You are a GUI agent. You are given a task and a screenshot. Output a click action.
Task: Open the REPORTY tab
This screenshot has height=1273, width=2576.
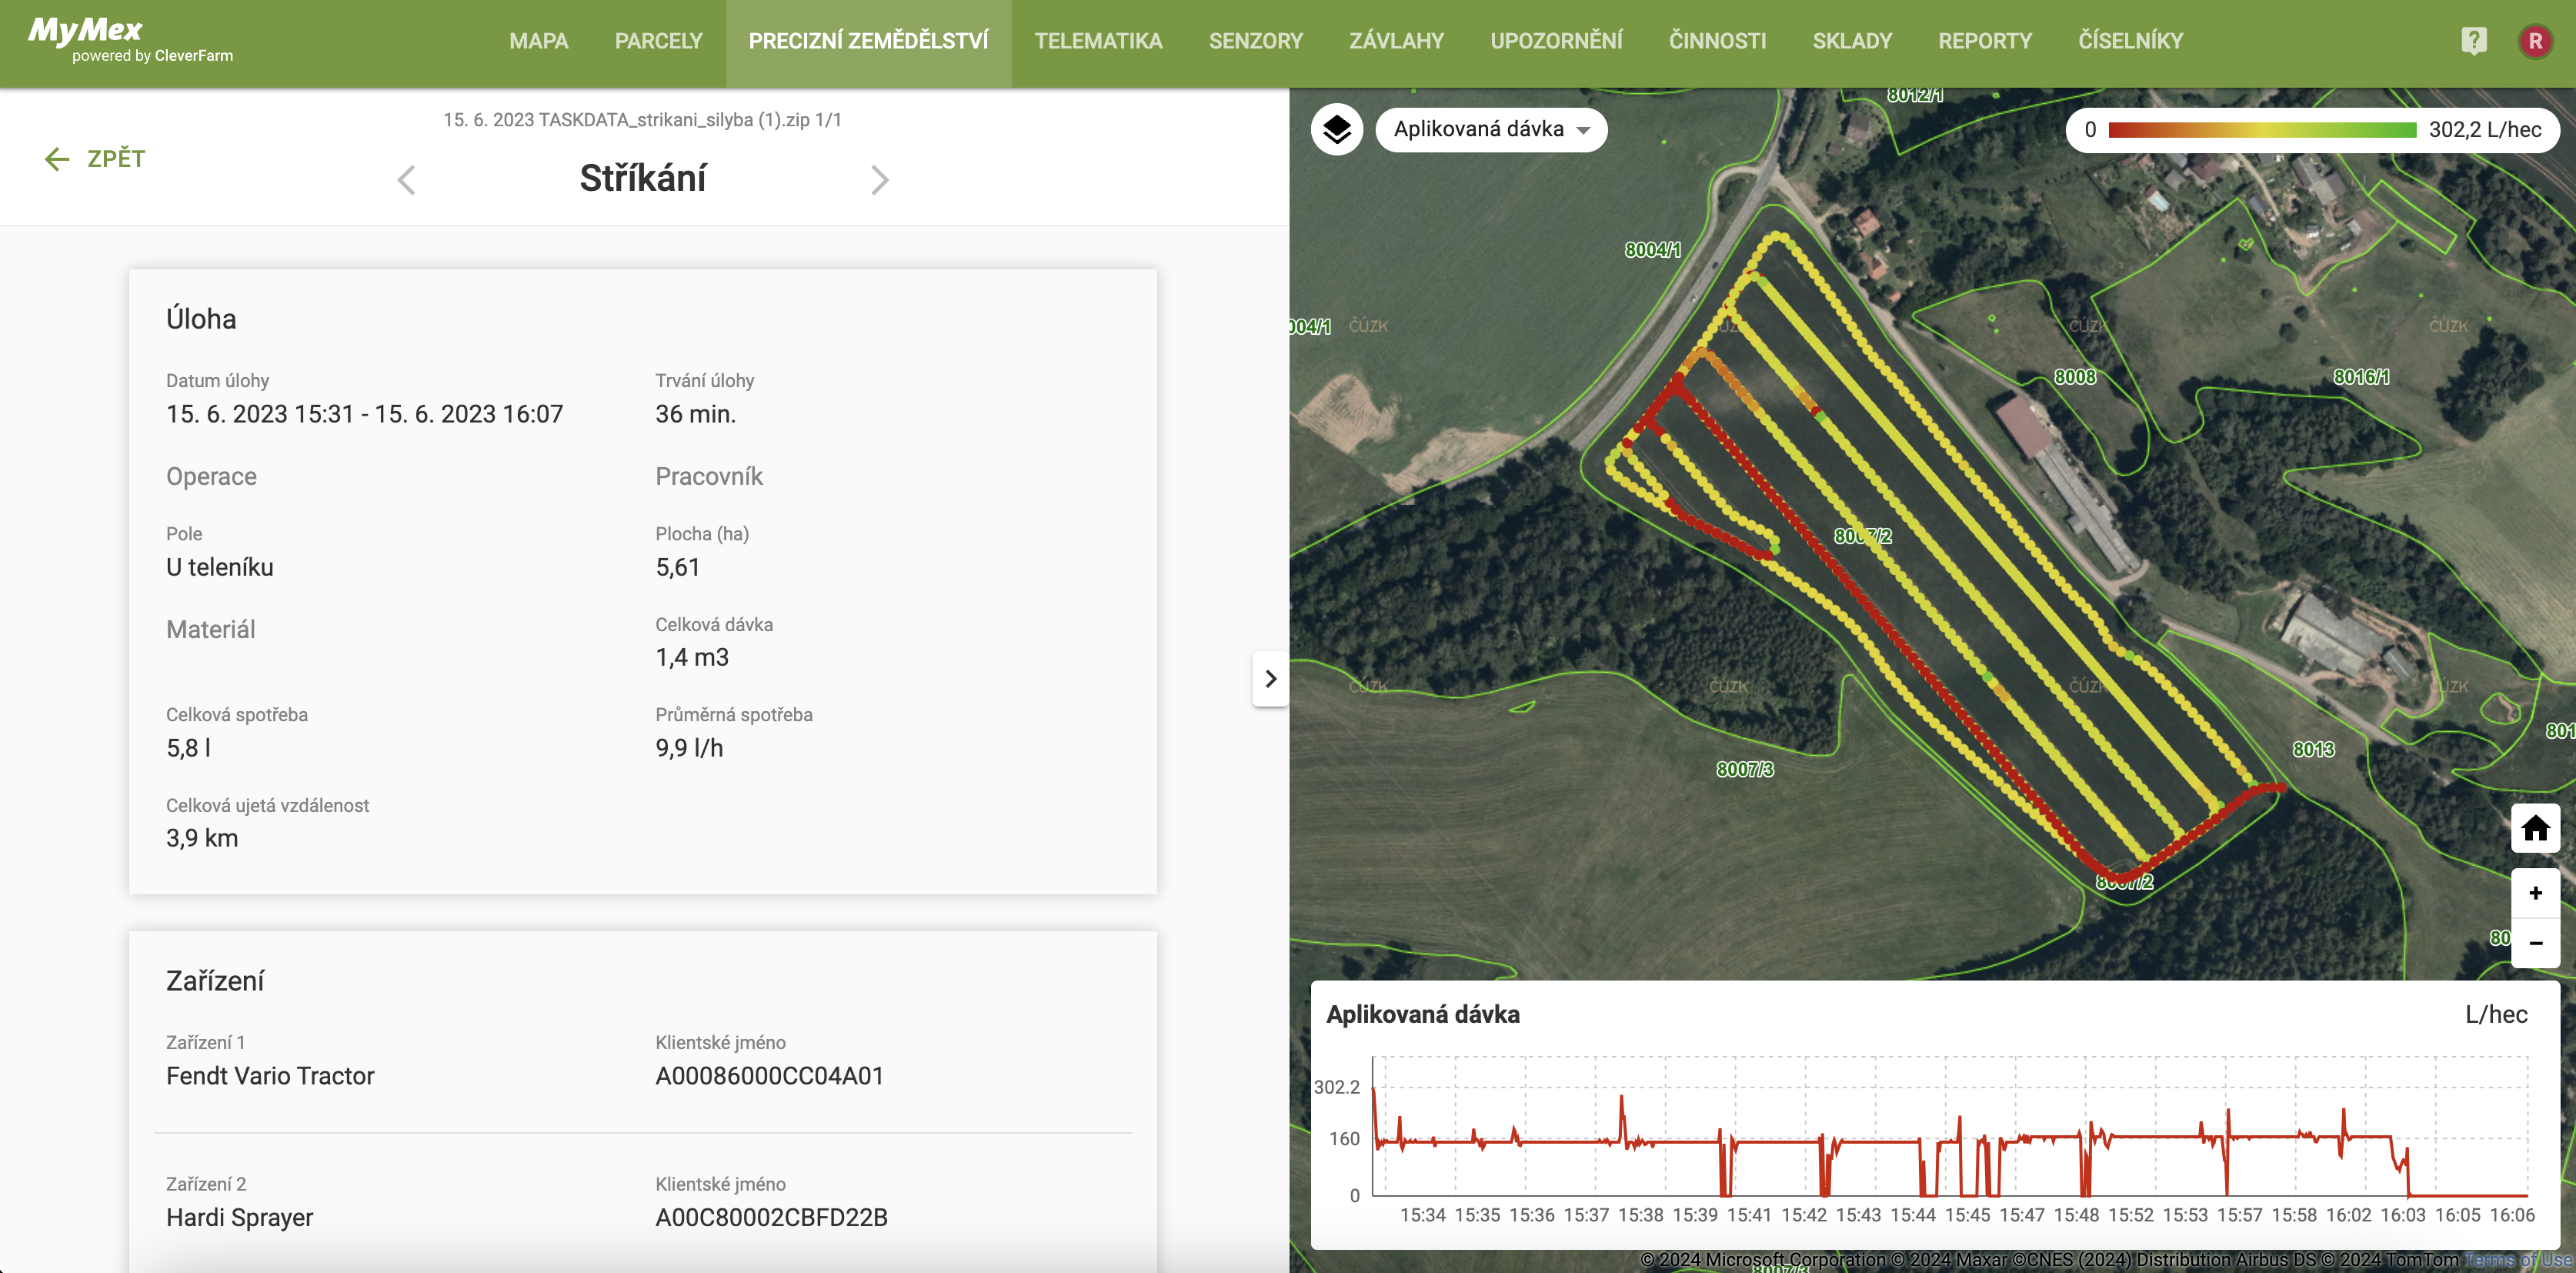tap(1984, 41)
